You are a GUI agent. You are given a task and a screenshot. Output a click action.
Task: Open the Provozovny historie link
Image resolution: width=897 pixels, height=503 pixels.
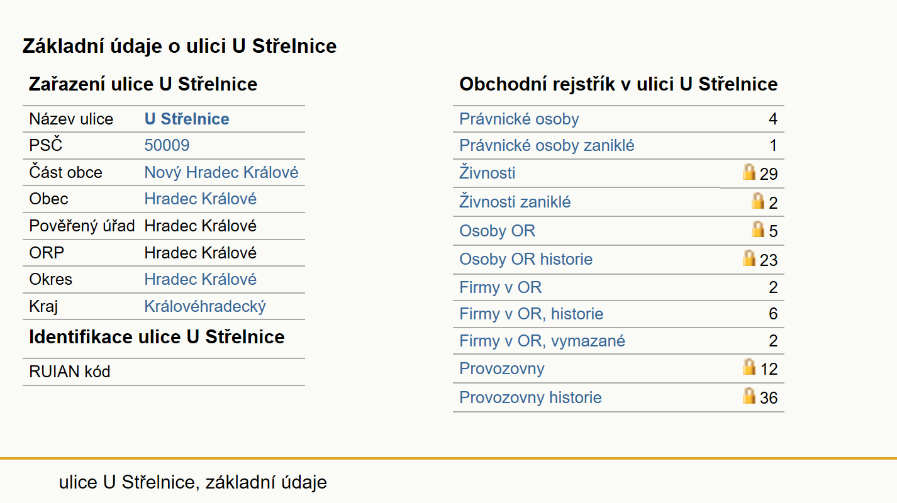[x=530, y=398]
